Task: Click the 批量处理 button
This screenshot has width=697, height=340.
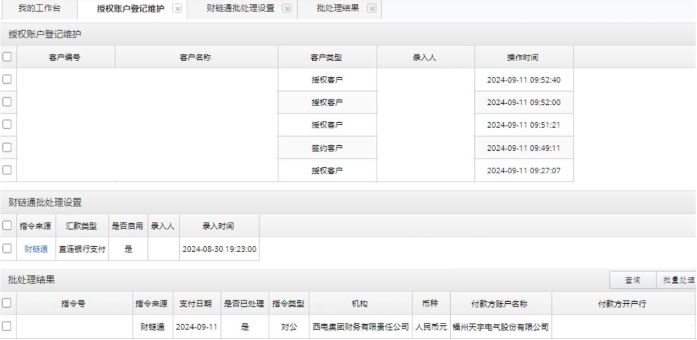Action: click(676, 280)
